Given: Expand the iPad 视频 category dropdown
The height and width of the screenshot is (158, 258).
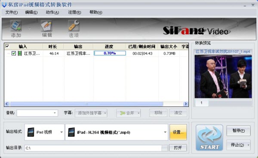Looking at the screenshot, I should point(61,132).
